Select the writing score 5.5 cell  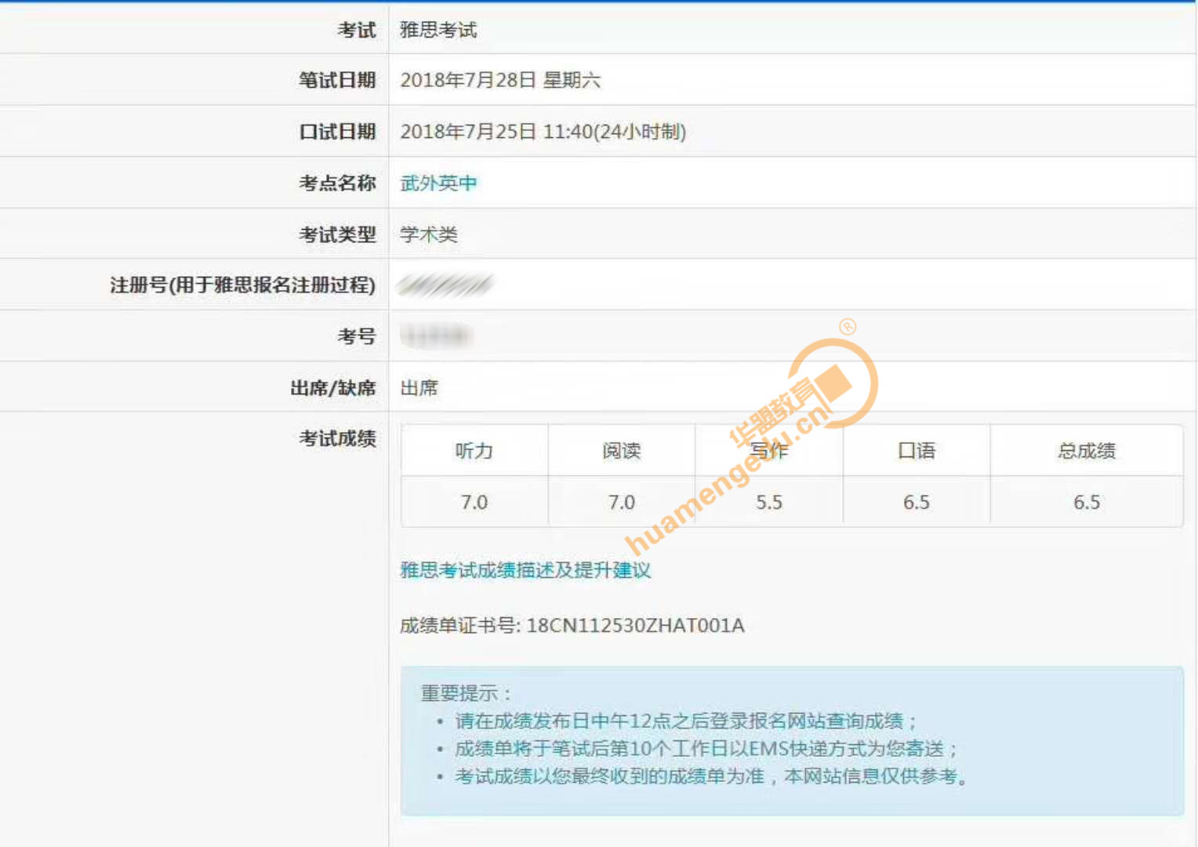pyautogui.click(x=769, y=502)
